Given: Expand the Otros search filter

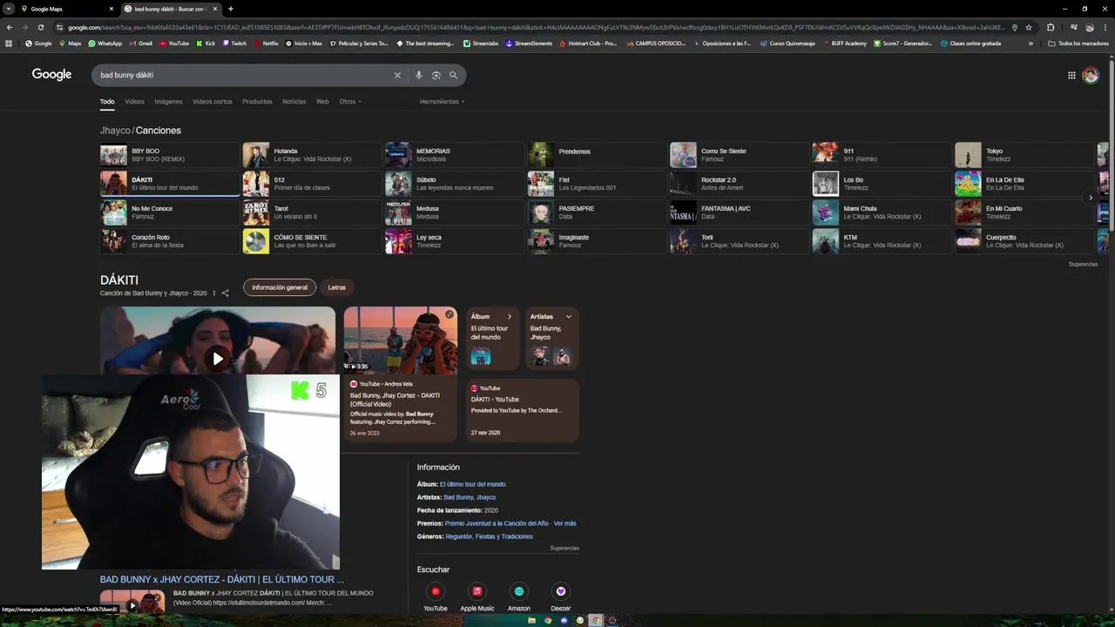Looking at the screenshot, I should tap(350, 102).
